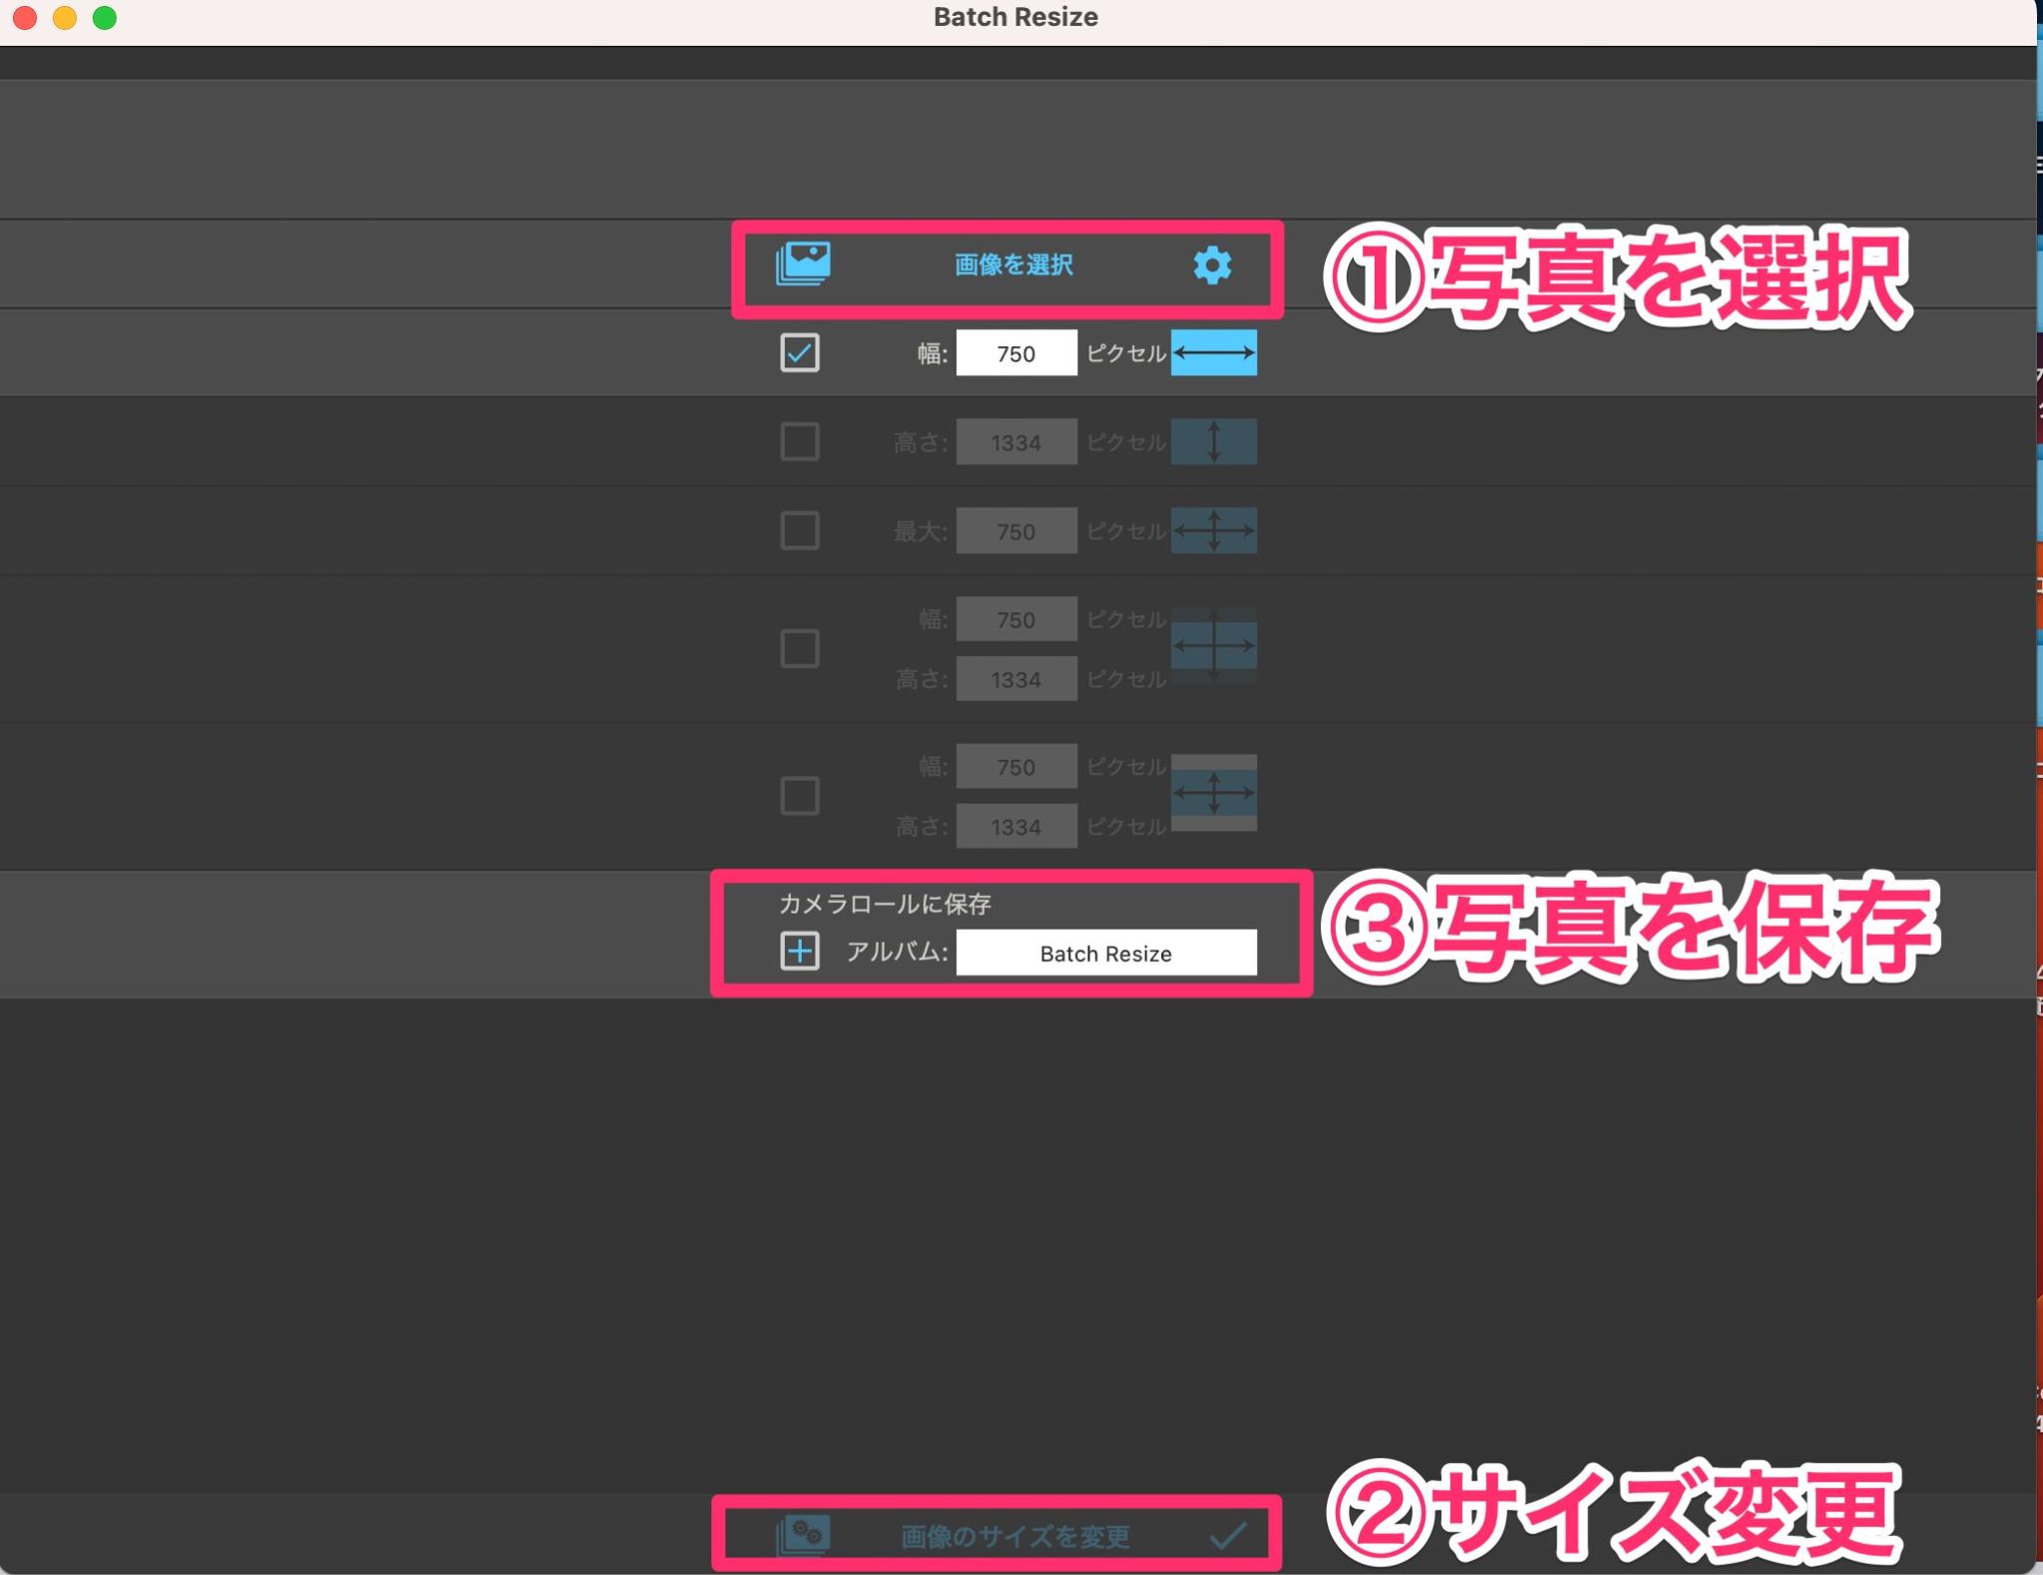Enable the 高さ 1334 height-only checkbox

(800, 441)
